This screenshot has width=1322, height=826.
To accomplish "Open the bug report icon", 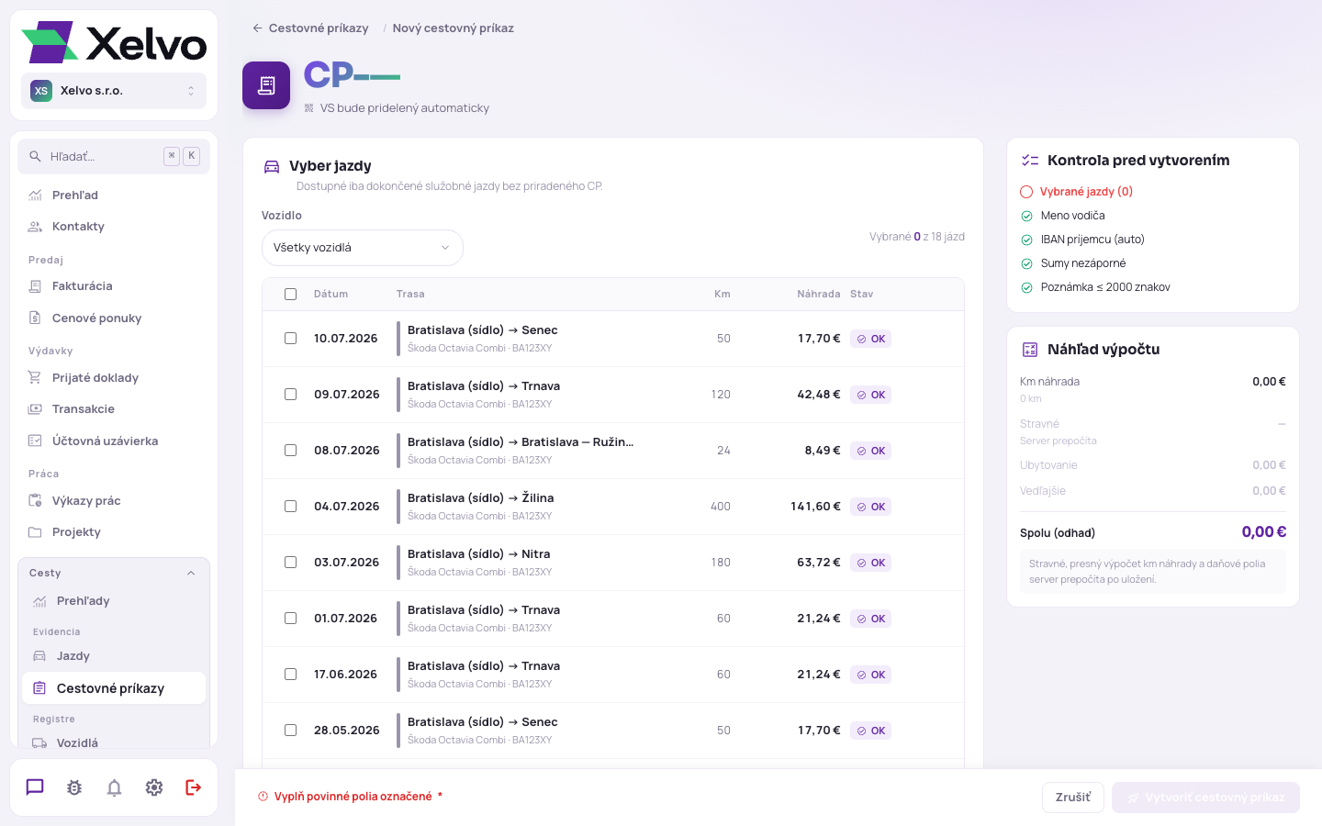I will pos(74,787).
